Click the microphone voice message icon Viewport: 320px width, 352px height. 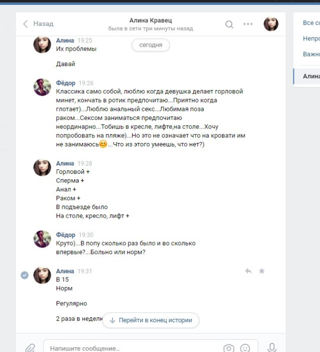272,348
